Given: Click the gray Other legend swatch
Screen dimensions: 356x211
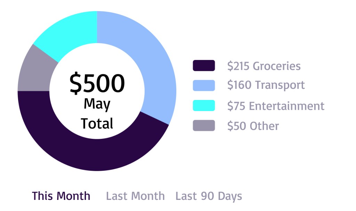Looking at the screenshot, I should coord(204,126).
